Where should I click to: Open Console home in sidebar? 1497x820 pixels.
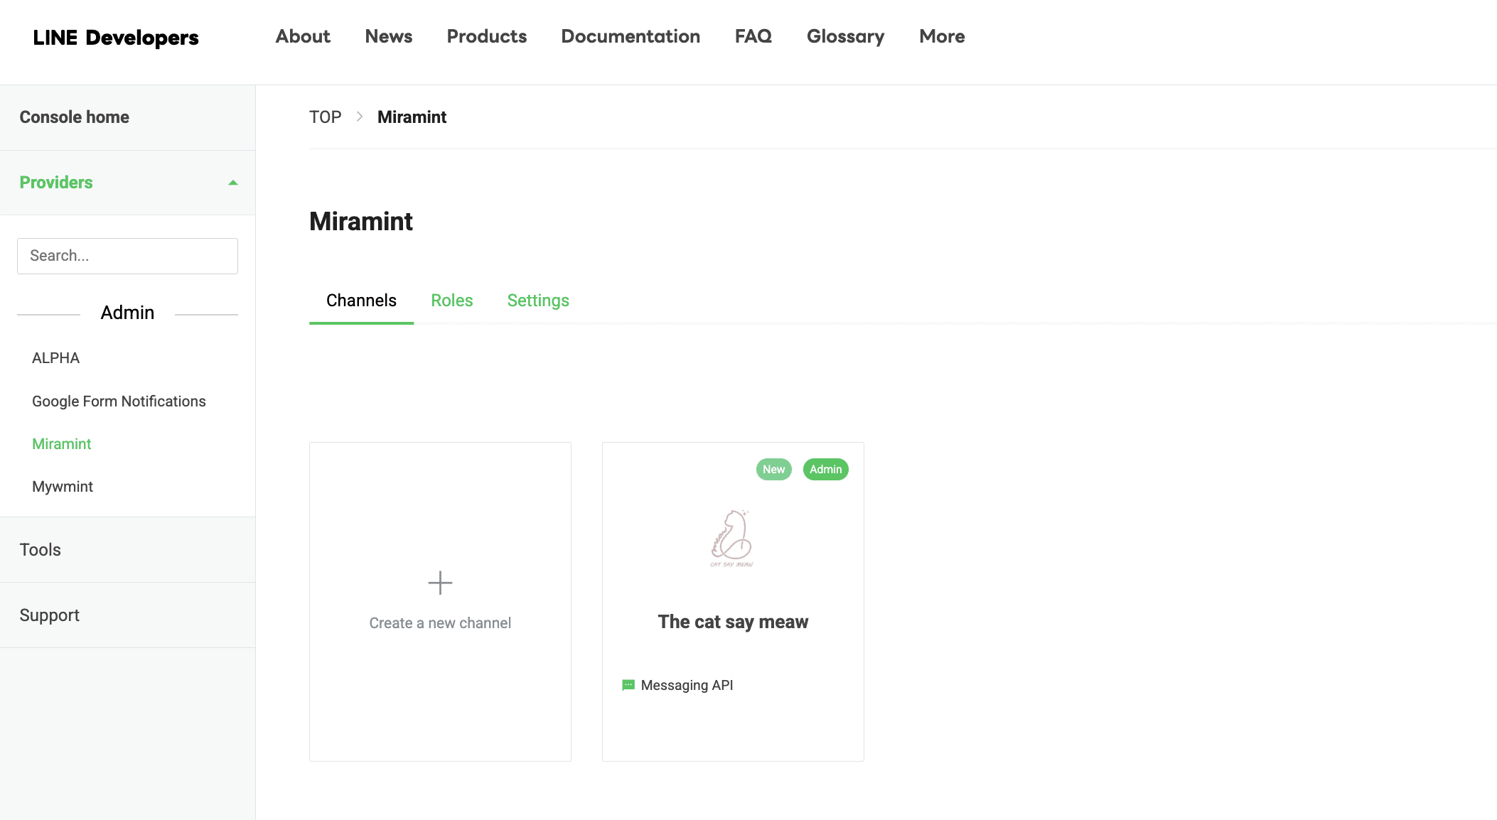(x=74, y=117)
